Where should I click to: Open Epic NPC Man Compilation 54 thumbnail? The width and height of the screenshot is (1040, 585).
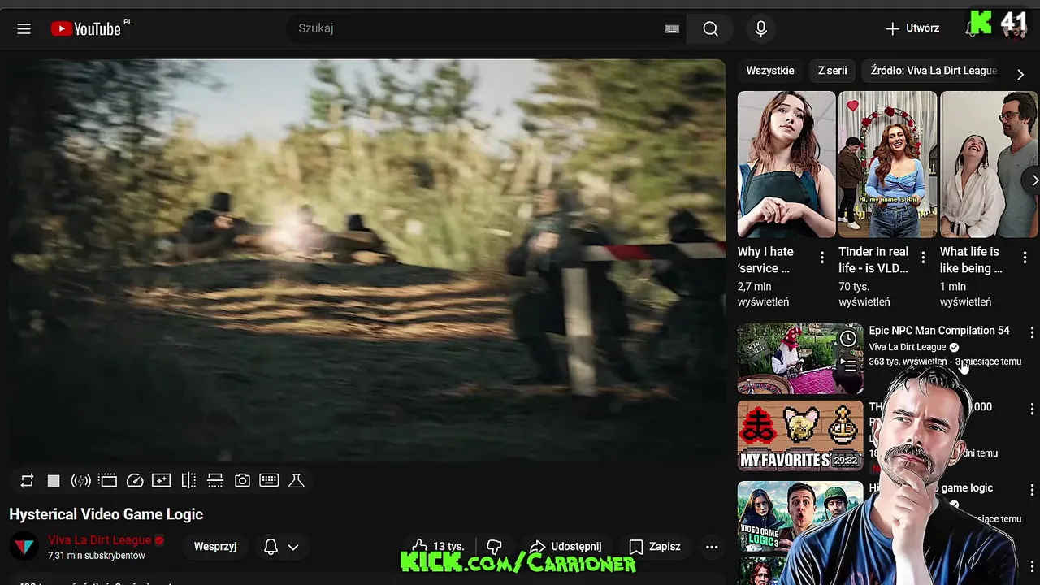pyautogui.click(x=800, y=359)
